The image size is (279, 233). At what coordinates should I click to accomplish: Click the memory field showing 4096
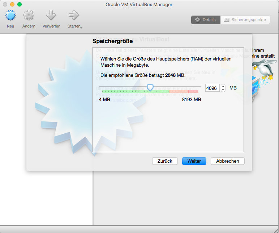(x=212, y=88)
